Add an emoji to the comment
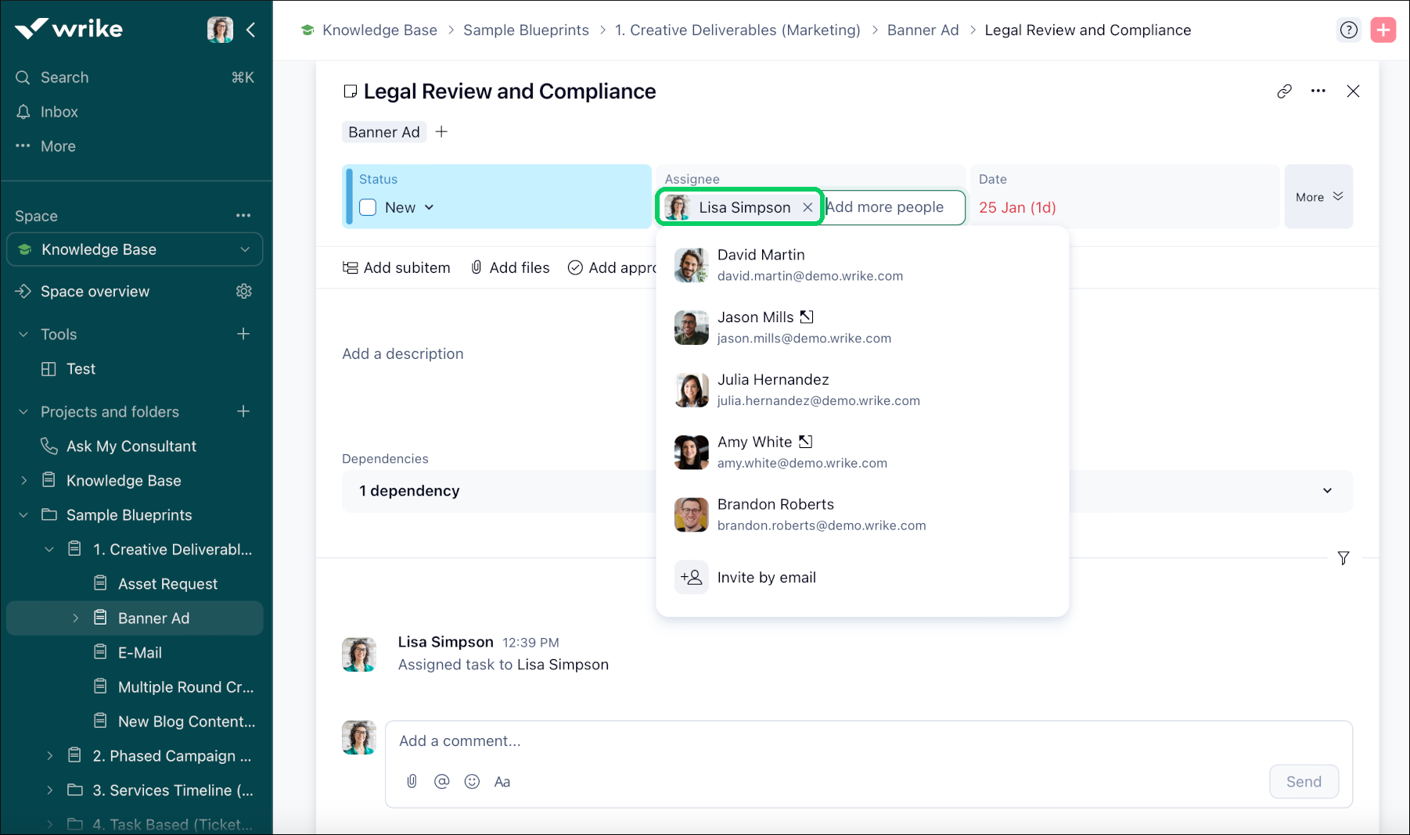The image size is (1410, 835). [472, 781]
